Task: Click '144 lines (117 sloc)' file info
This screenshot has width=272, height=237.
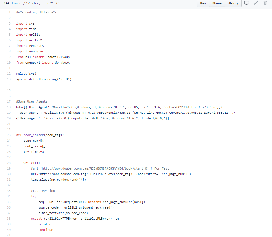Action: [22, 3]
